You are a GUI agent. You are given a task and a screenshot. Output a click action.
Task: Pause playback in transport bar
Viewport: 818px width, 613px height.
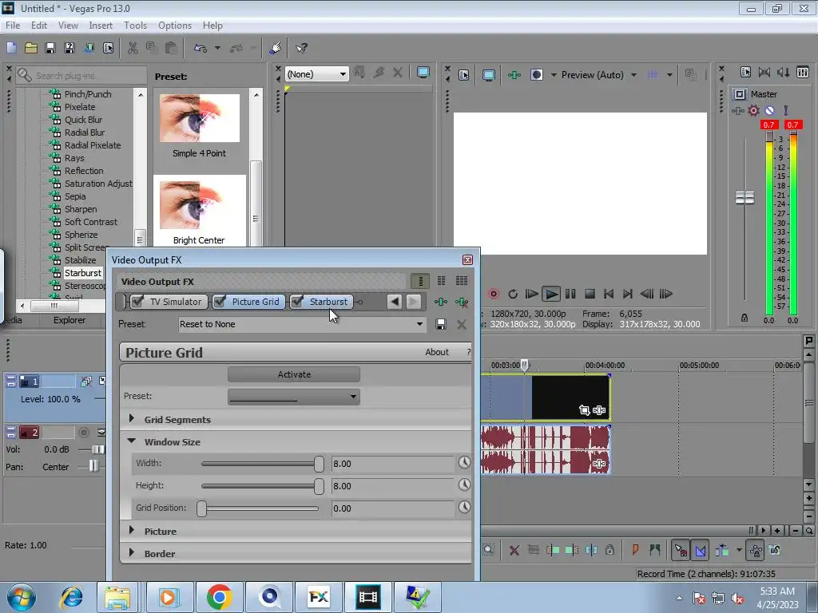point(570,294)
